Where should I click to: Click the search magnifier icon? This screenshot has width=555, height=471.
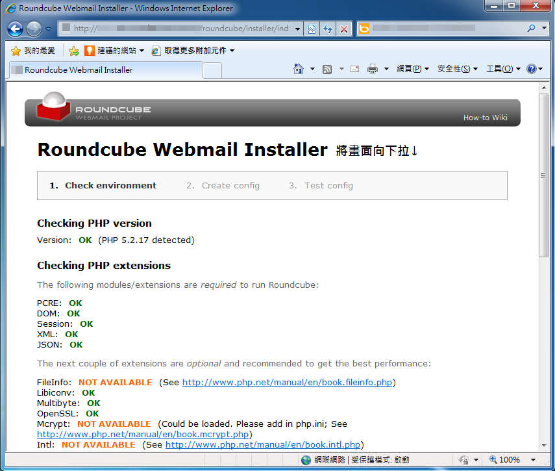coord(531,29)
